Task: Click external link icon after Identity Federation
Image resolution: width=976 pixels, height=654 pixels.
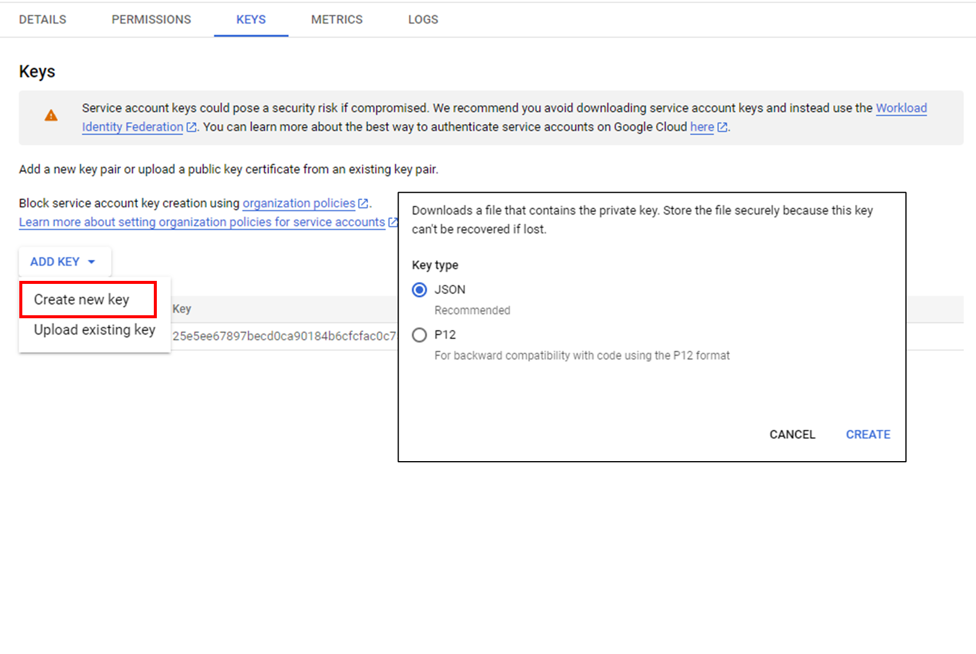Action: pos(191,127)
